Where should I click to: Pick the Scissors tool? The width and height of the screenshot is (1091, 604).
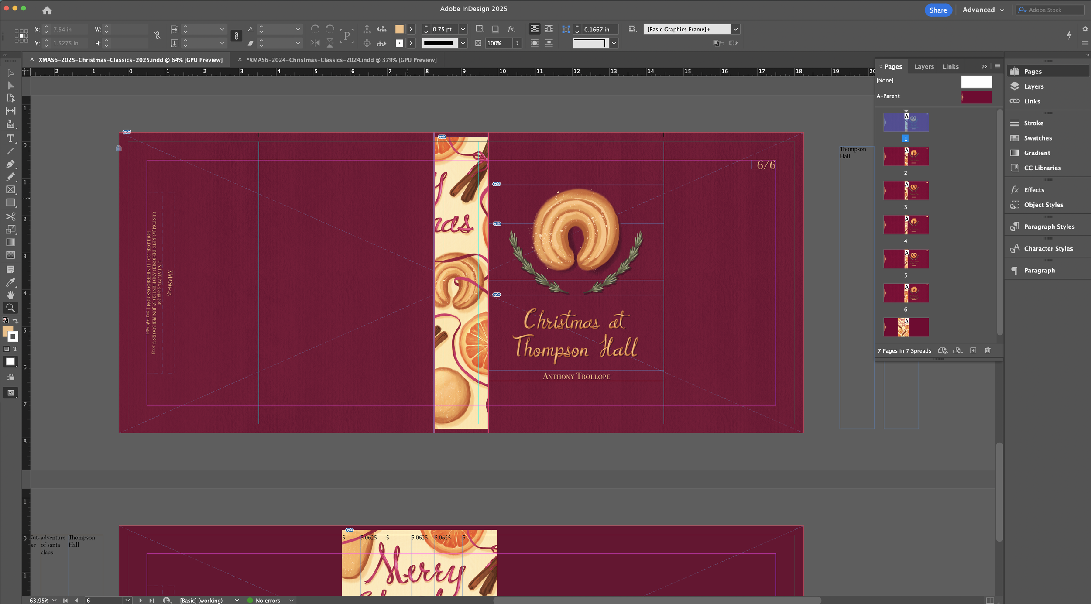click(x=10, y=216)
